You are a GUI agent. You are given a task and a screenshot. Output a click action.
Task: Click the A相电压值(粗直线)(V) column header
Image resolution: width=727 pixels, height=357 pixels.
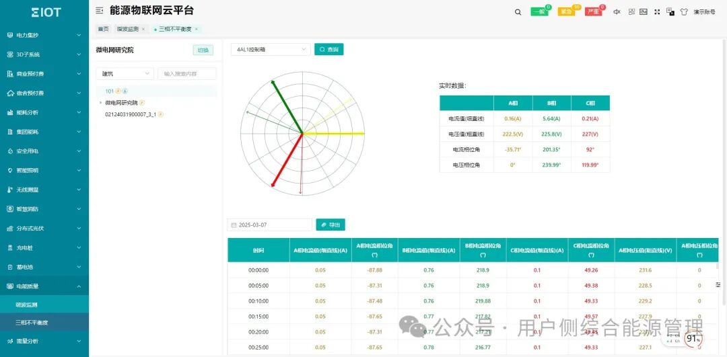click(646, 250)
